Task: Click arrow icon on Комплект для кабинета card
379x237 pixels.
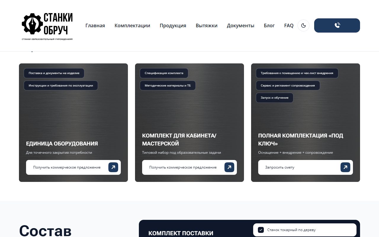Action: 229,167
